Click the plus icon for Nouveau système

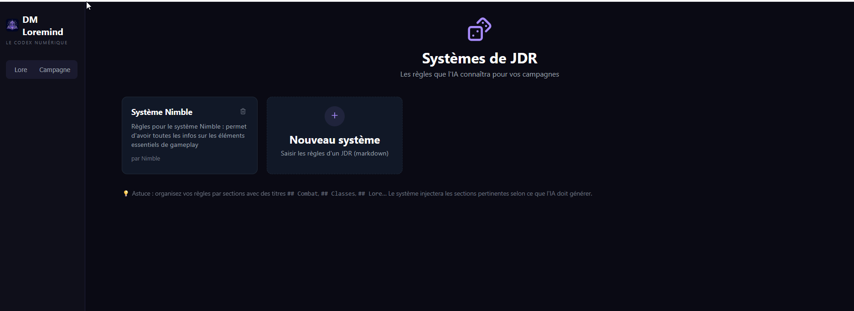tap(335, 116)
